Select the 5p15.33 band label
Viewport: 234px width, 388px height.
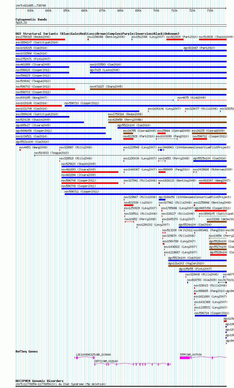point(21,23)
